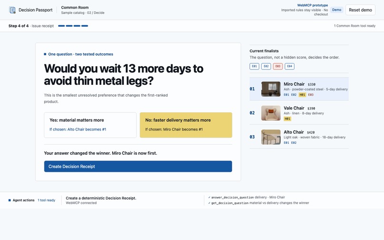Open the Miro Chair thumbnail image

pos(271,89)
